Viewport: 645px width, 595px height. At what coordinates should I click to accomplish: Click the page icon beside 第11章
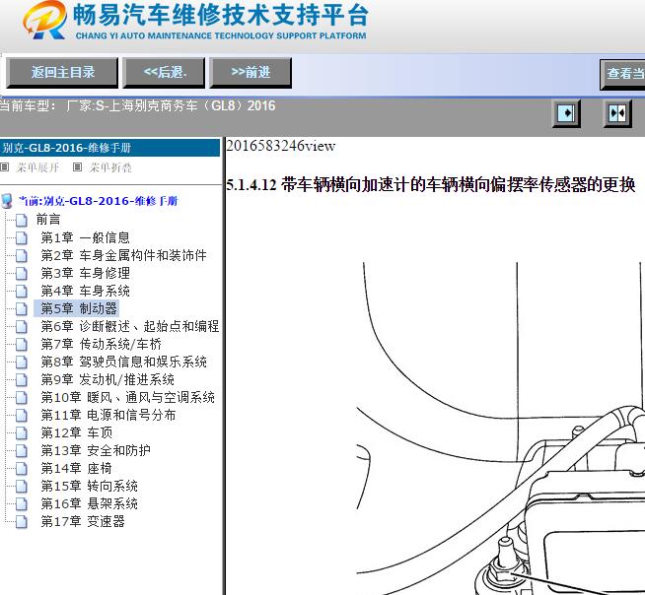pyautogui.click(x=22, y=416)
